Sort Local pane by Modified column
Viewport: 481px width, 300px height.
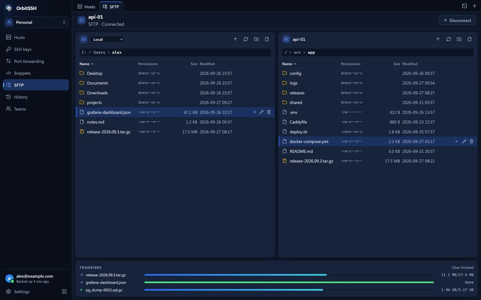click(x=207, y=64)
